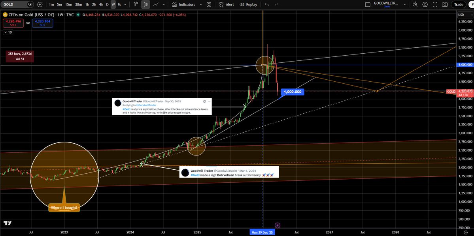Open the Indicators dialog
Viewport: 474px width, 236px height.
(x=183, y=4)
